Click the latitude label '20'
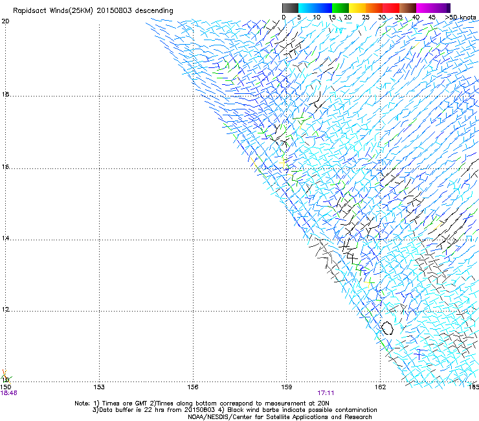479x421 pixels. (x=5, y=21)
